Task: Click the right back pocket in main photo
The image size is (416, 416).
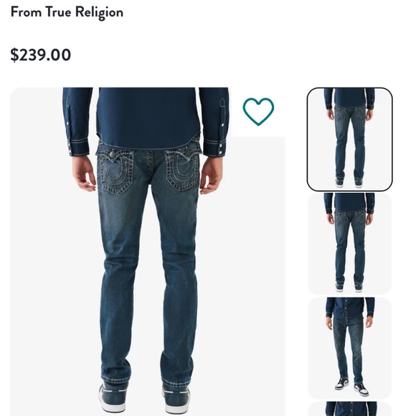Action: click(182, 170)
